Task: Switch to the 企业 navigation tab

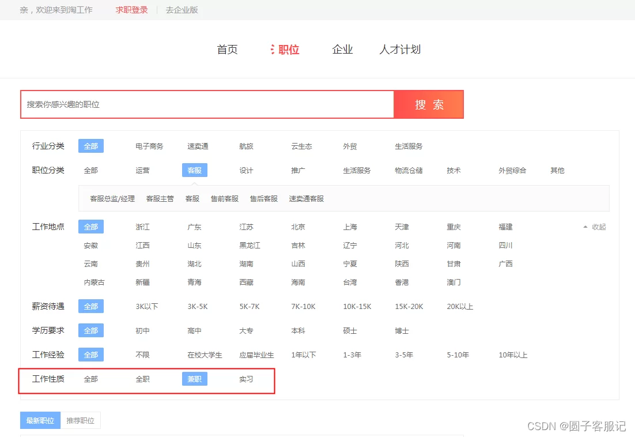Action: click(342, 50)
